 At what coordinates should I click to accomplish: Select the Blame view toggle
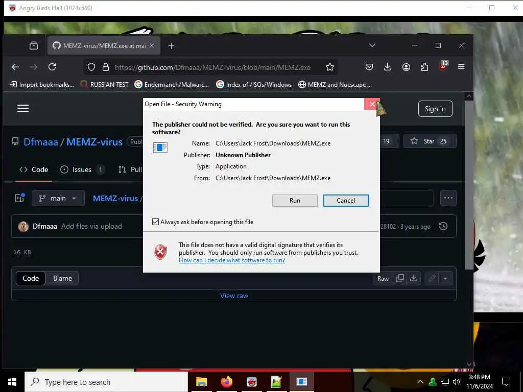pos(62,278)
